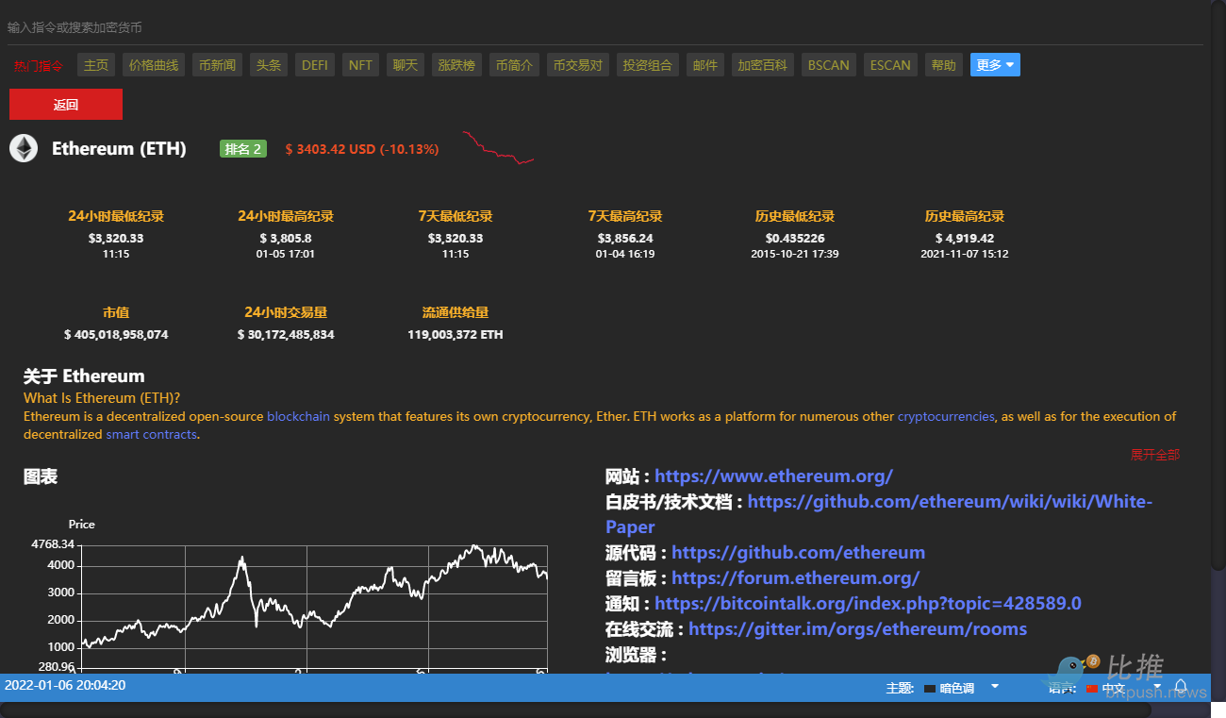Select the 币简介 coin profile command
The width and height of the screenshot is (1226, 718).
pyautogui.click(x=515, y=65)
